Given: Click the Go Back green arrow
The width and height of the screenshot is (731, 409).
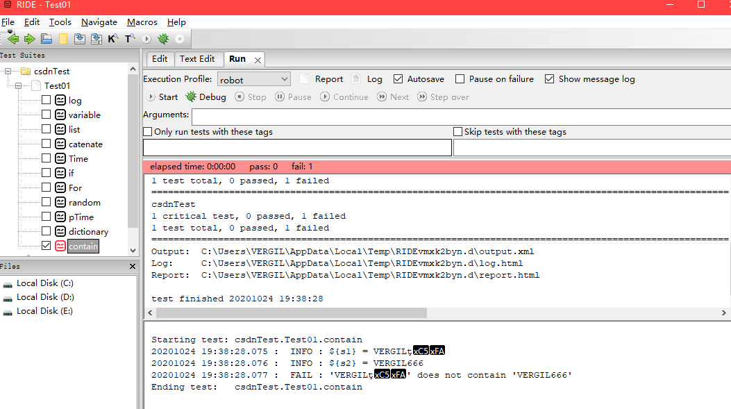Looking at the screenshot, I should pos(13,39).
